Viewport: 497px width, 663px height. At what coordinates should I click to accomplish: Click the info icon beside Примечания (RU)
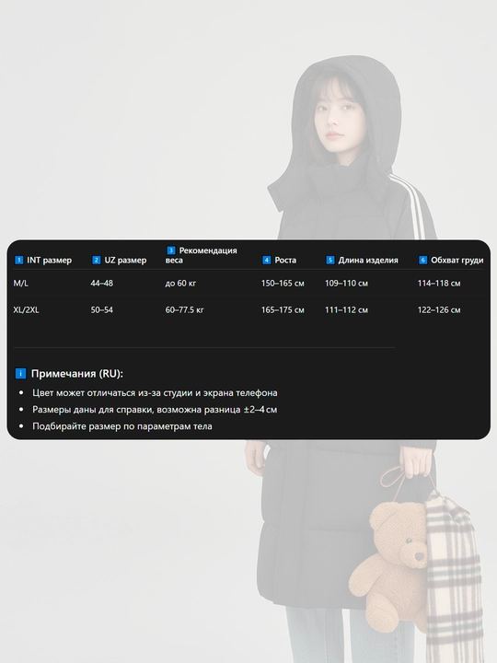click(x=20, y=373)
